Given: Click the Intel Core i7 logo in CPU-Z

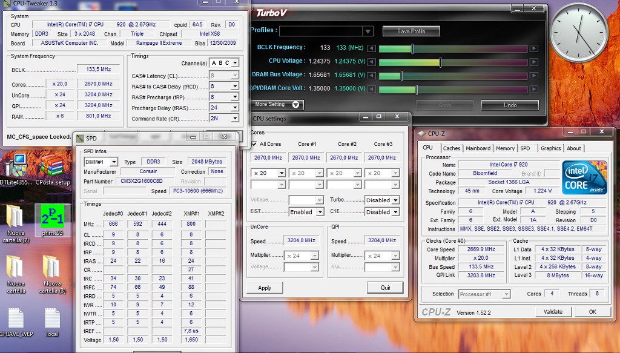Looking at the screenshot, I should coord(584,177).
